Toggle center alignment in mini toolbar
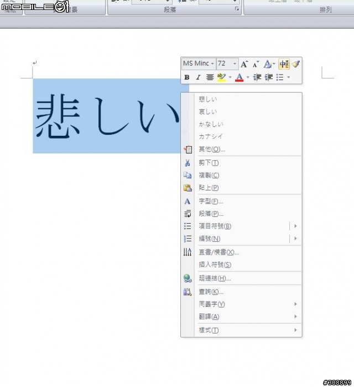Screen dimensions: 354x387 click(x=210, y=77)
